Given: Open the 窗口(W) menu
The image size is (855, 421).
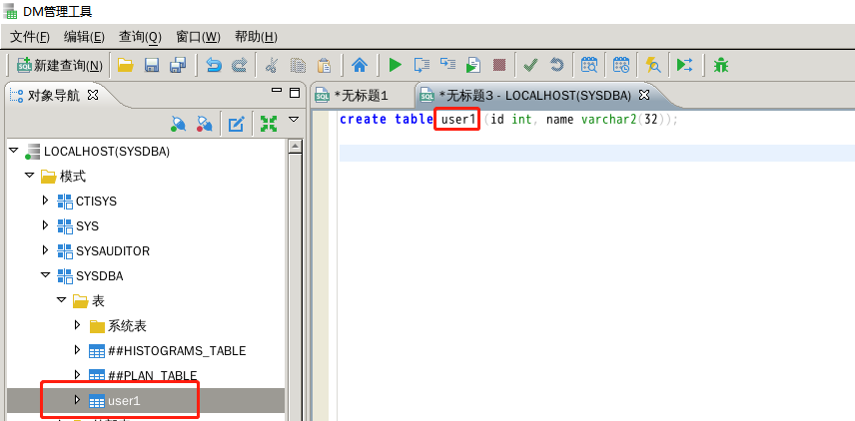Looking at the screenshot, I should (198, 37).
